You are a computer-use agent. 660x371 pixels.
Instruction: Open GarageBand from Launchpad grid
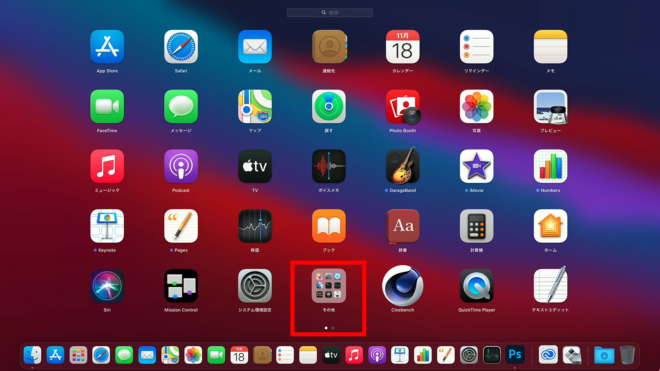click(403, 167)
